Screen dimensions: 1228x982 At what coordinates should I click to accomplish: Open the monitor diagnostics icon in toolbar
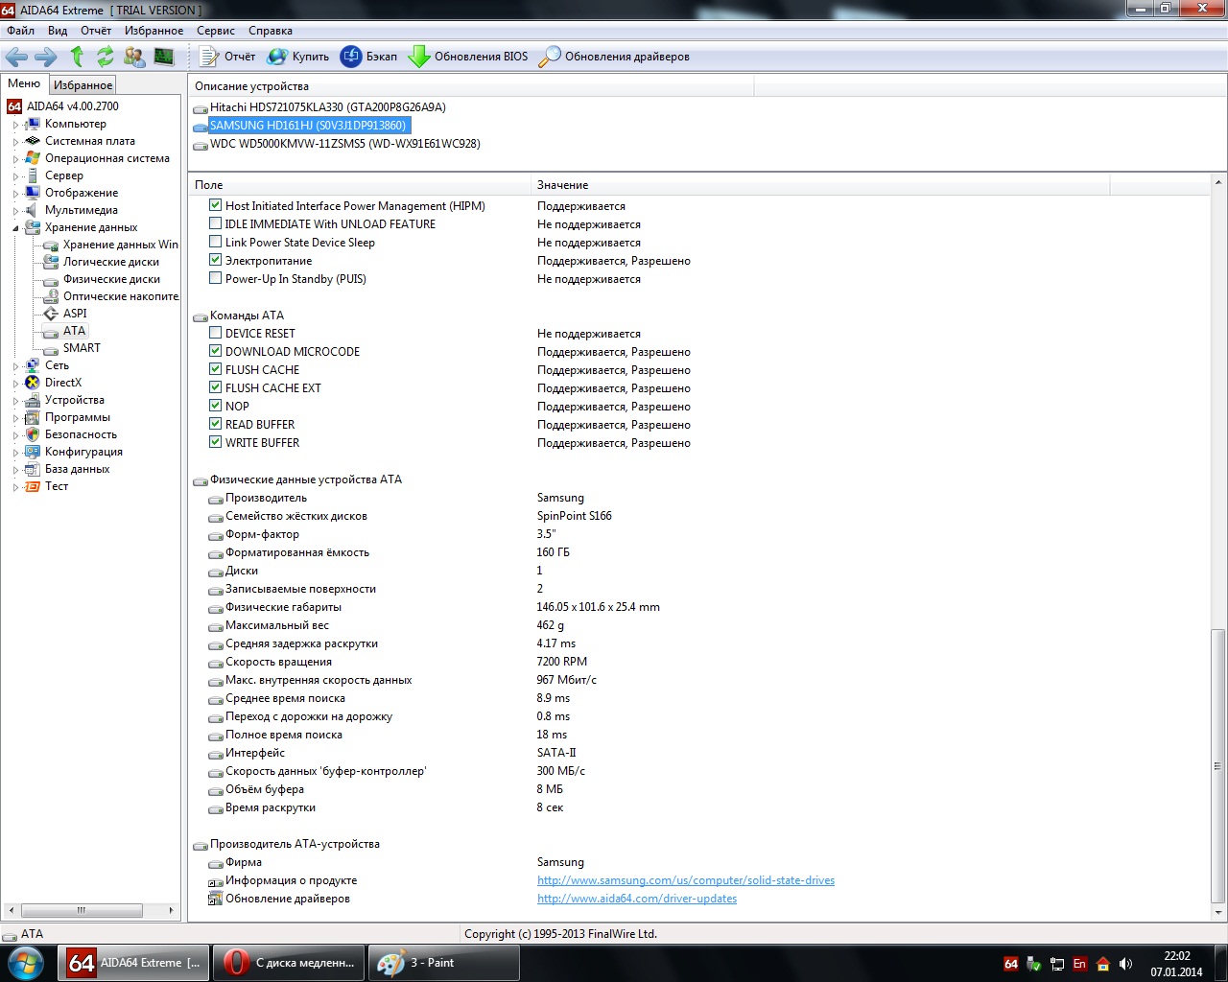coord(164,57)
